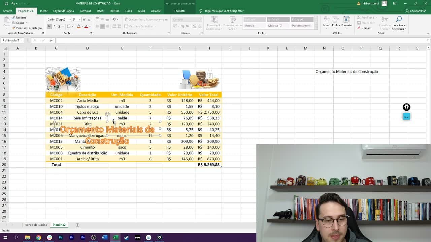
Task: Click the construction house image thumbnail
Action: click(x=63, y=80)
